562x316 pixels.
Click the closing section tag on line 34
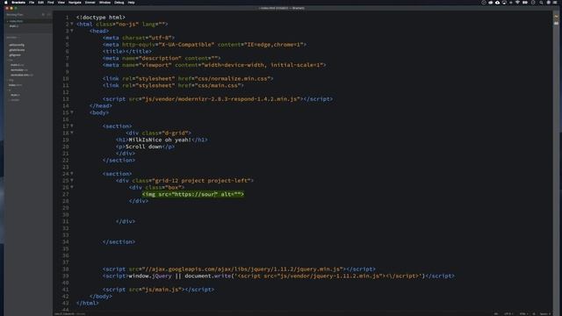point(119,242)
